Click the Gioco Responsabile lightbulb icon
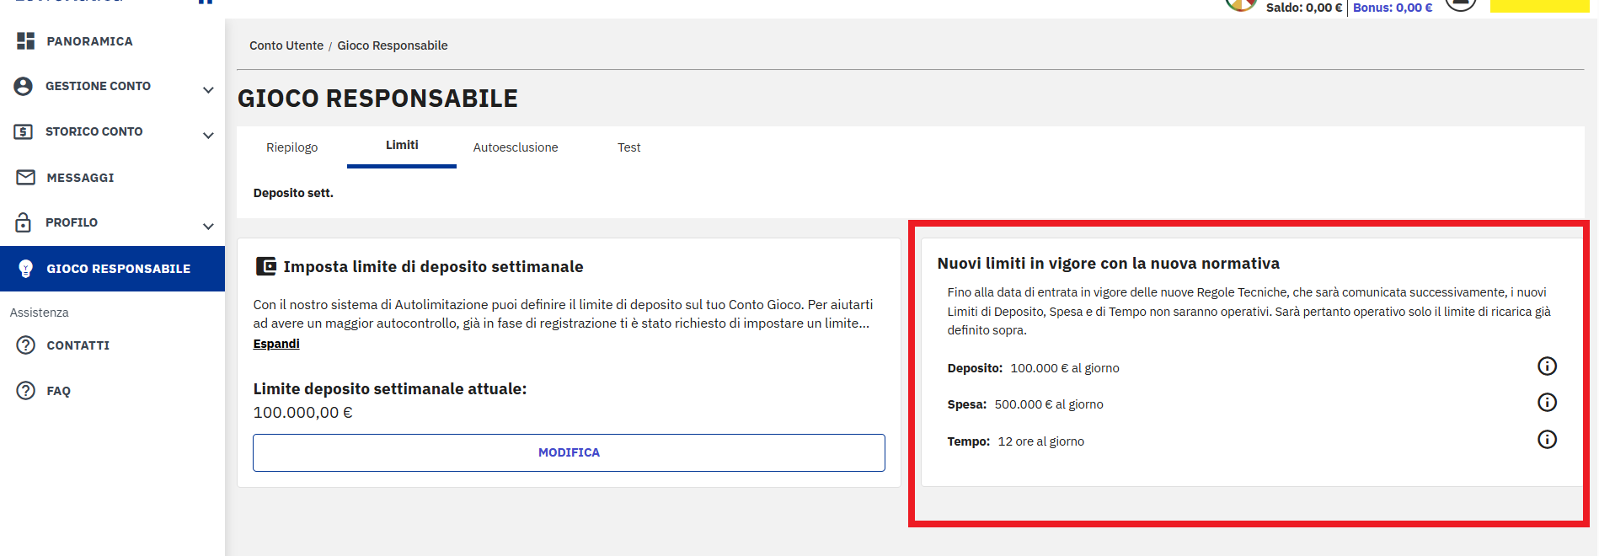Screen dimensions: 1599x556 [25, 269]
